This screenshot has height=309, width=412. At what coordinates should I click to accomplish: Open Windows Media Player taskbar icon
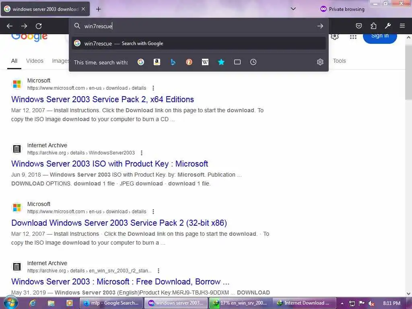tap(69, 303)
